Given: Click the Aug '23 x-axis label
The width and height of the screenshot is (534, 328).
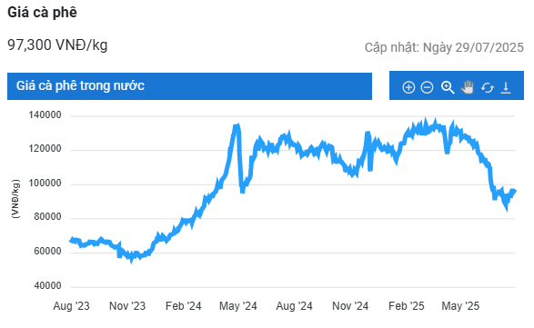Looking at the screenshot, I should [x=71, y=306].
